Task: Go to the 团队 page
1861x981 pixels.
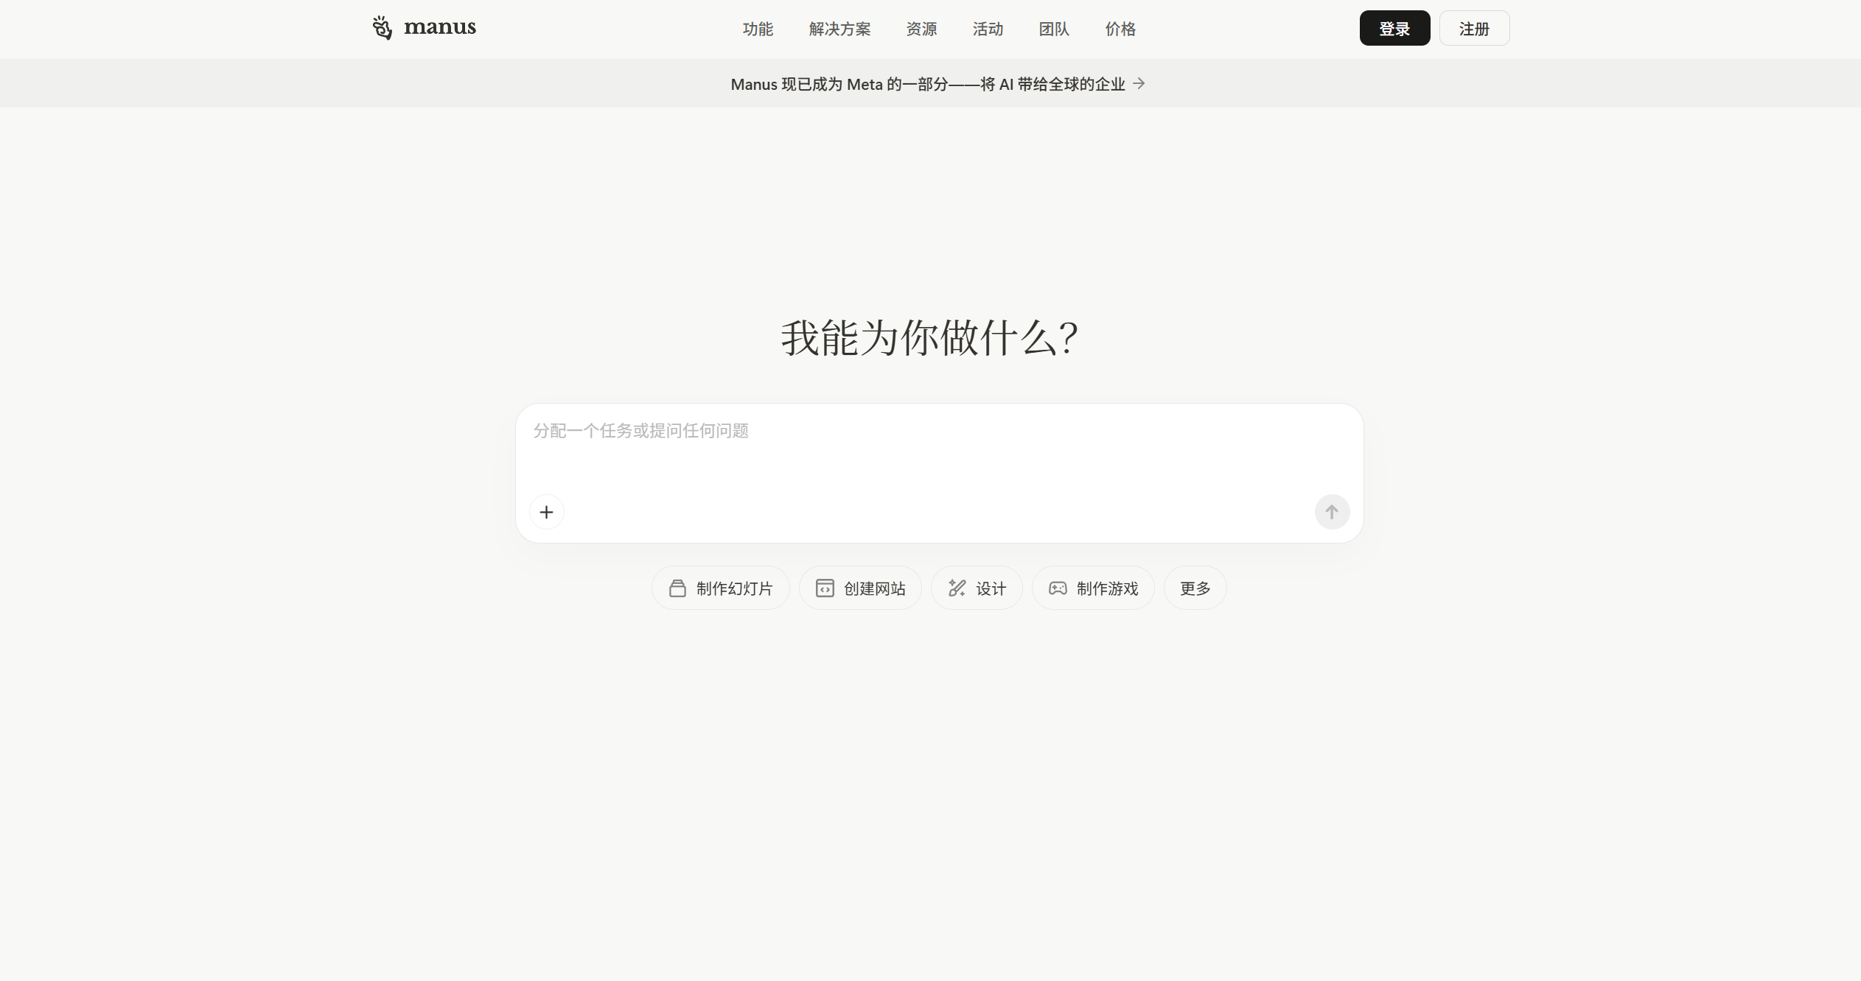Action: pyautogui.click(x=1054, y=29)
